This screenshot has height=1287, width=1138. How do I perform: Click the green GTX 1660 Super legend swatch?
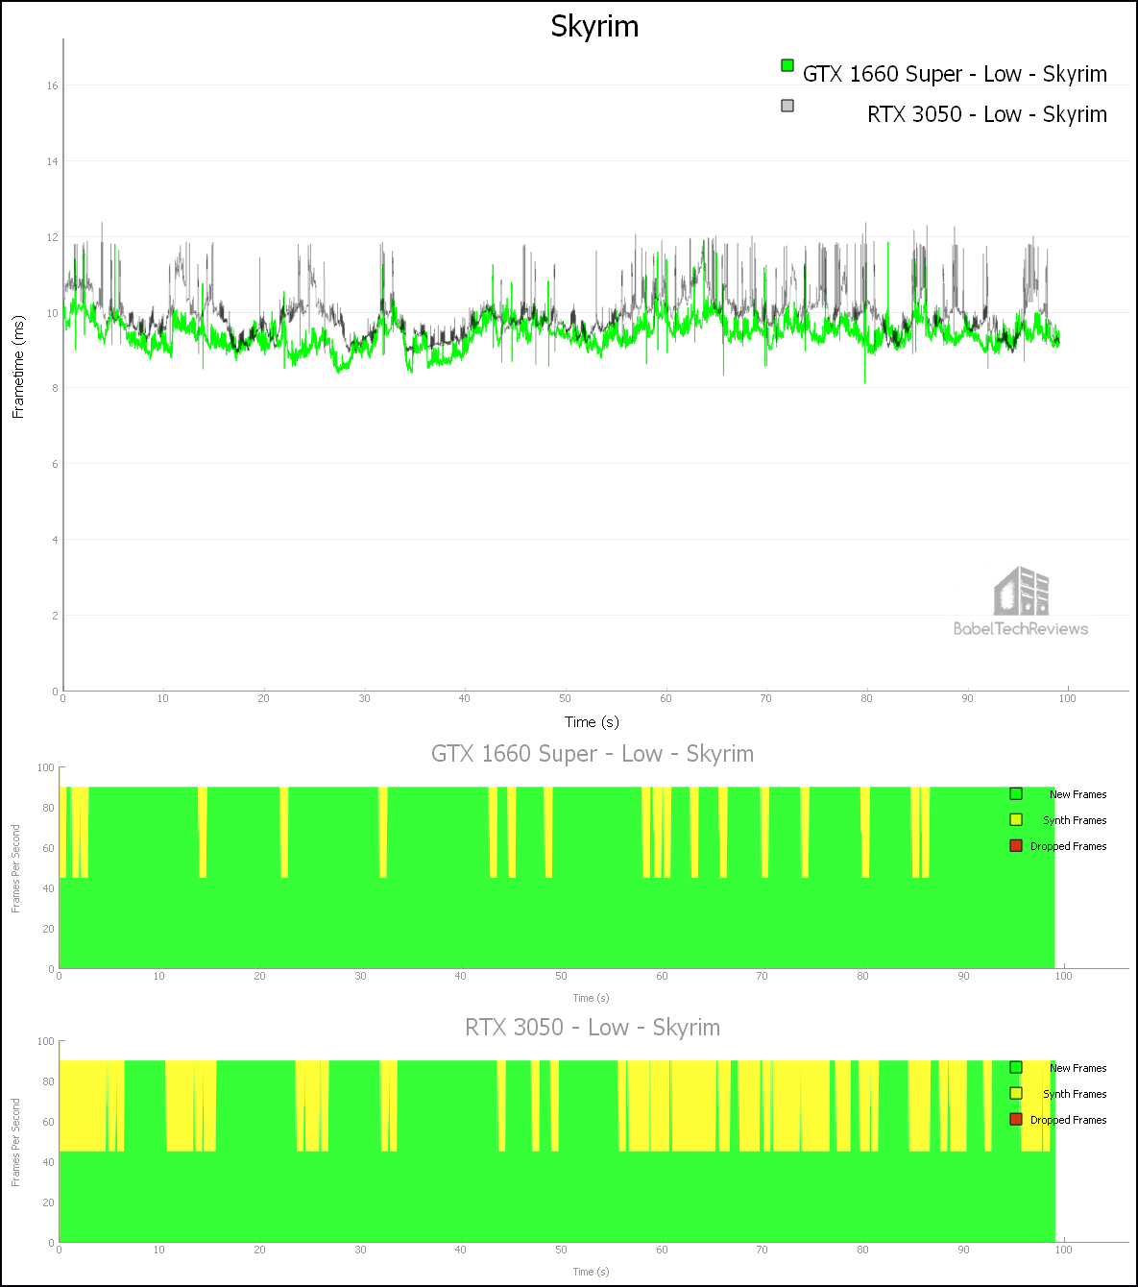(787, 65)
